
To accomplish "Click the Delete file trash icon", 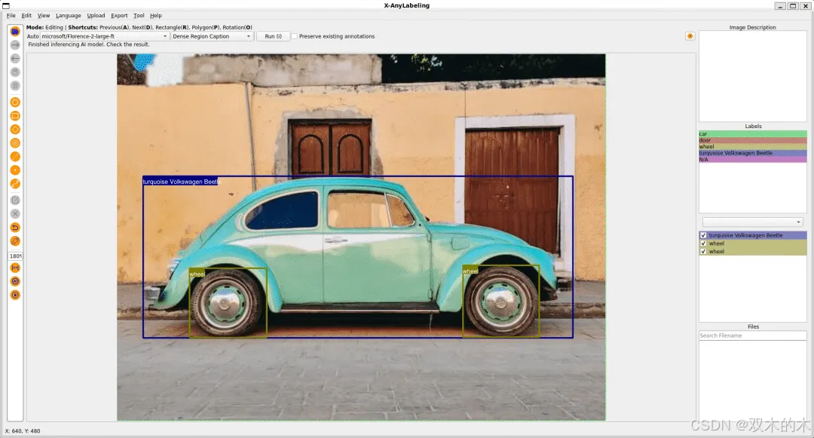I will click(15, 86).
